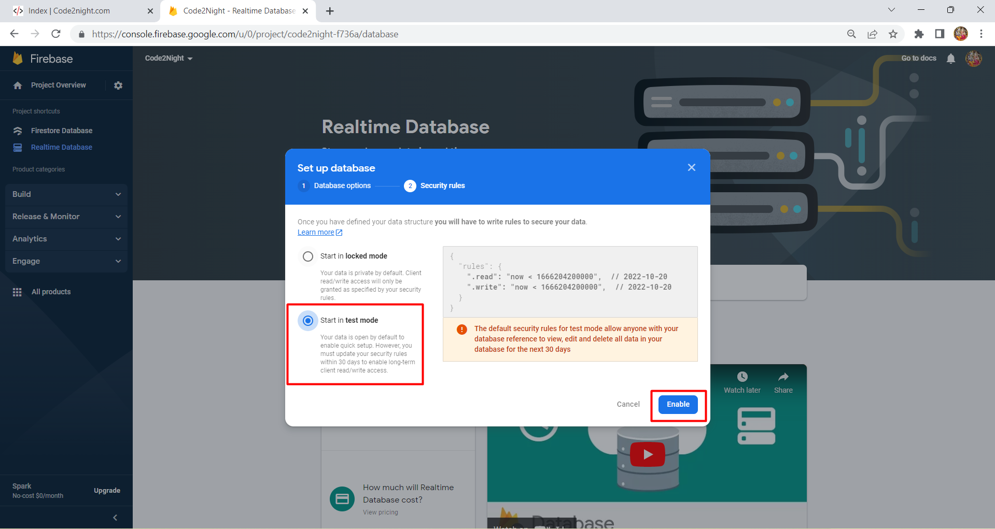Open project settings gear icon
Viewport: 995px width, 529px height.
[118, 85]
